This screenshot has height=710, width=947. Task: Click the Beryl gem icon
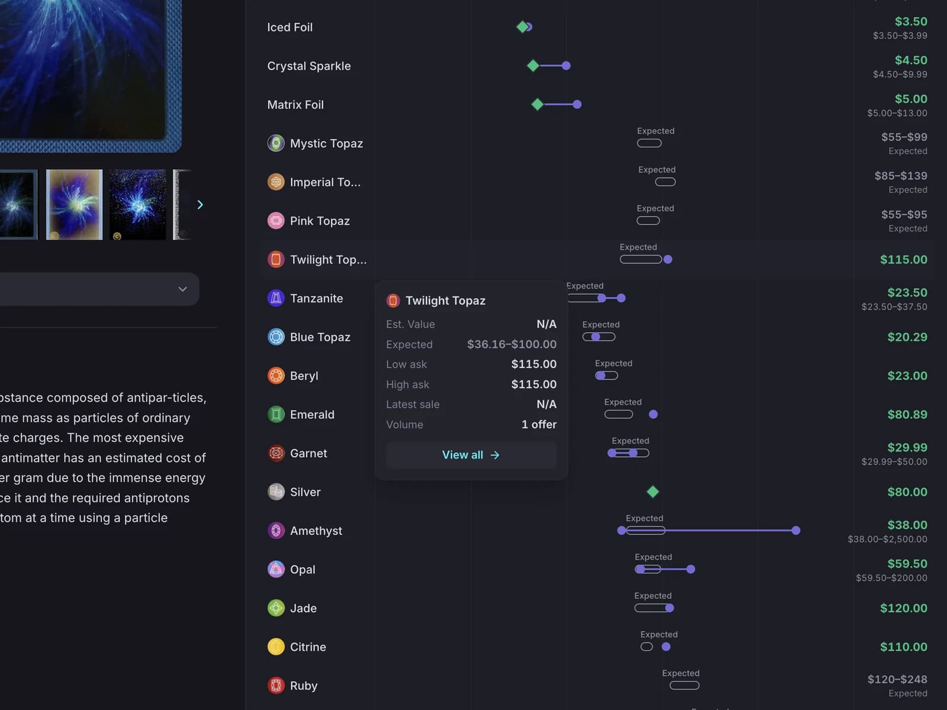(x=276, y=376)
